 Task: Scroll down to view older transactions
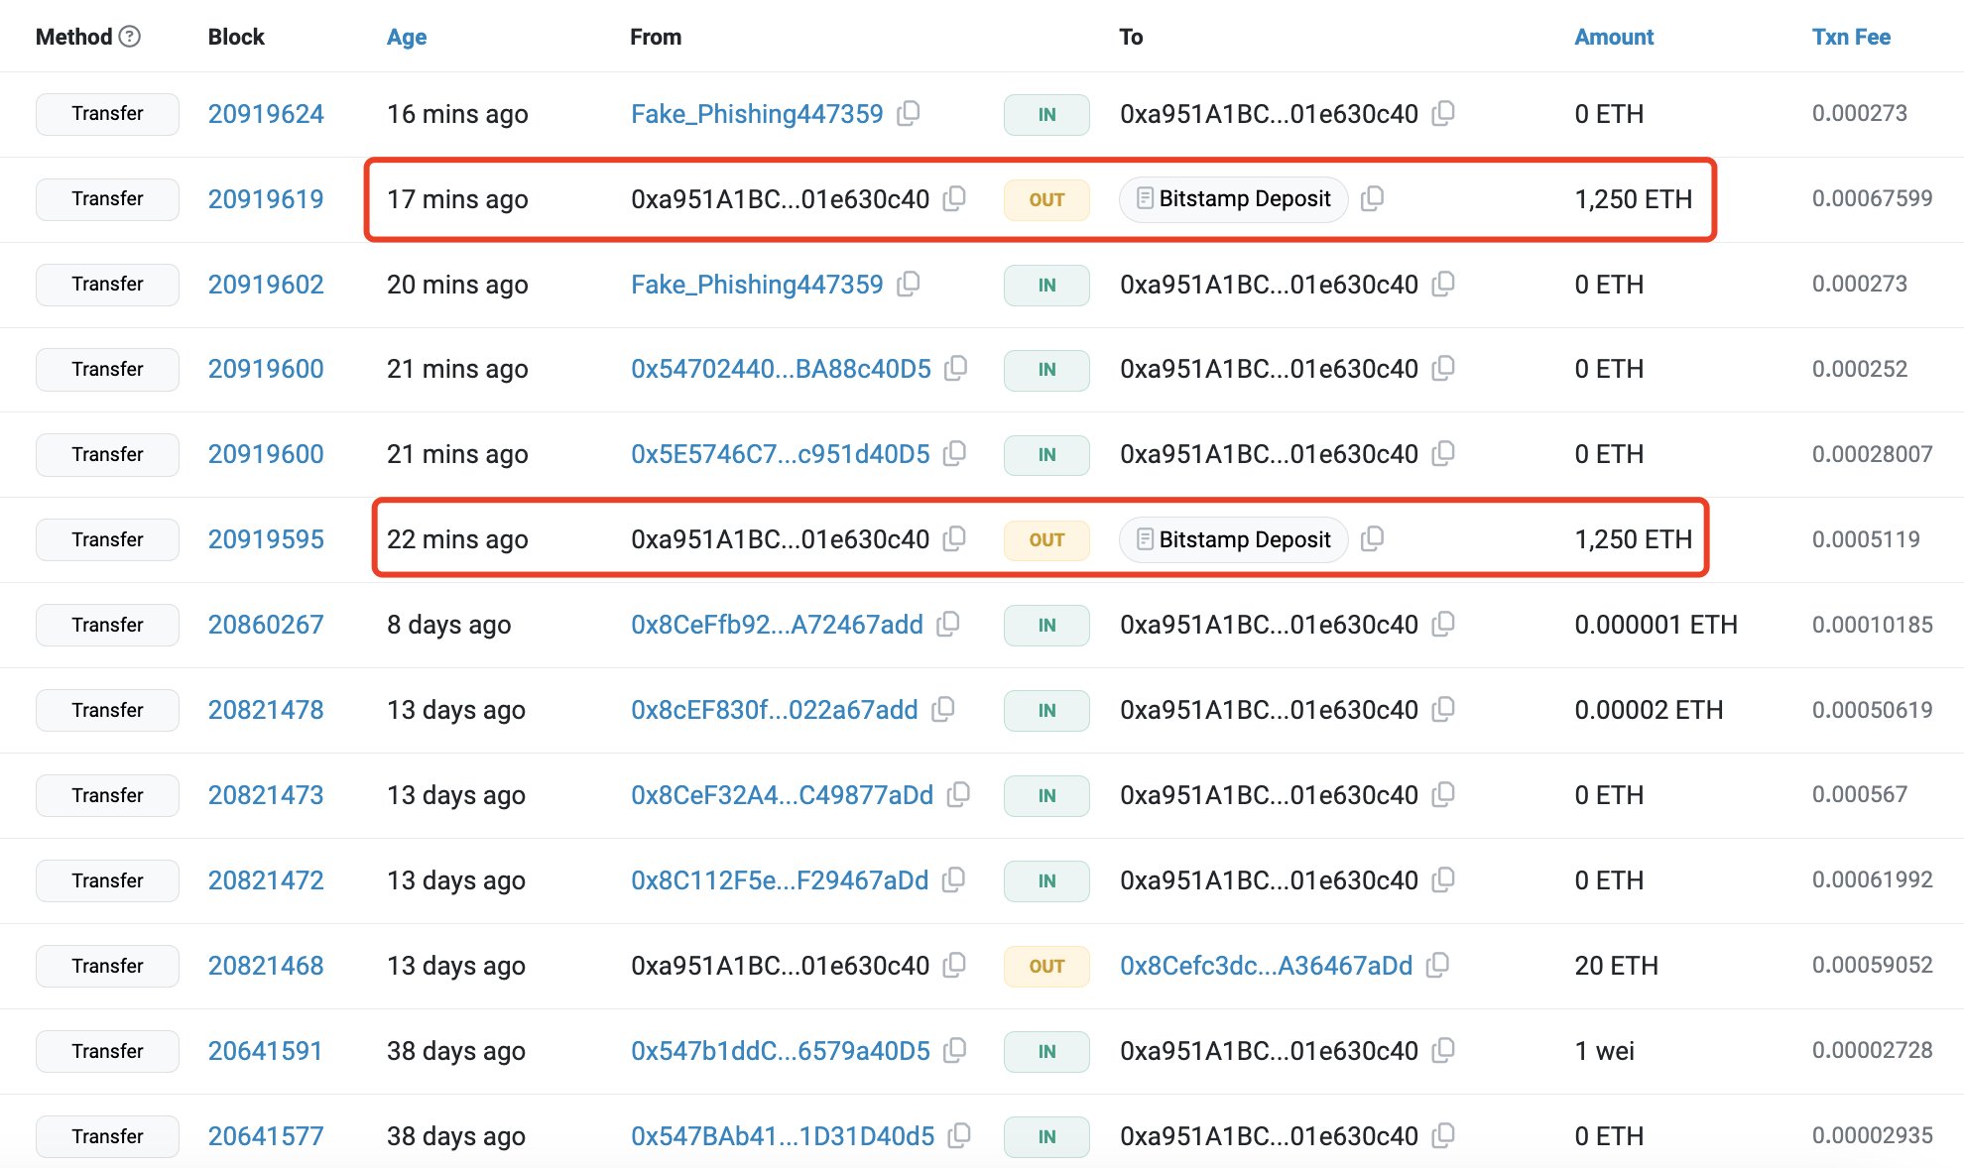coord(982,1140)
